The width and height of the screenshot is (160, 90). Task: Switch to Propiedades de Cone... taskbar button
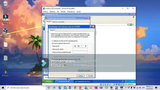83,81
